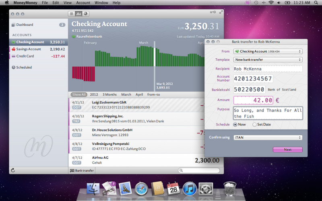The height and width of the screenshot is (201, 322).
Task: Click the transaction search field
Action: point(199,170)
